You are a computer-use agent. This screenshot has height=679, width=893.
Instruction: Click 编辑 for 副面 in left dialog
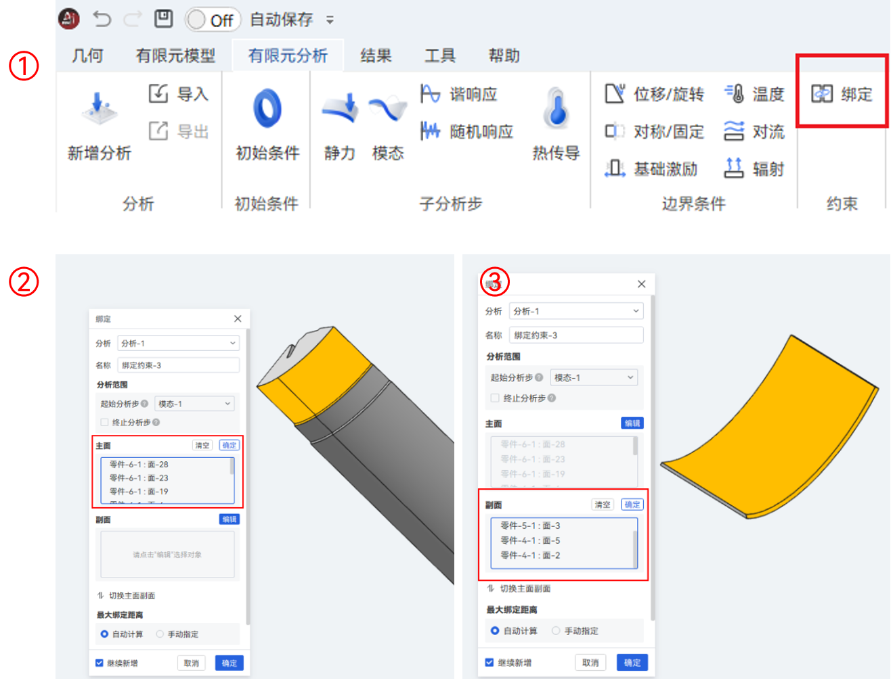(x=230, y=519)
